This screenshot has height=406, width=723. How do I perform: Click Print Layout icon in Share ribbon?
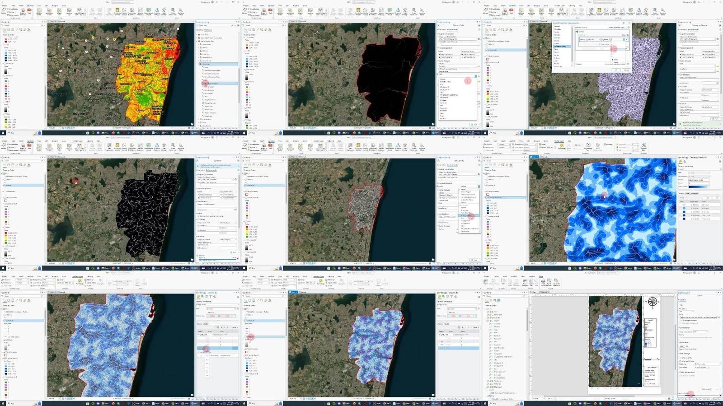click(542, 281)
